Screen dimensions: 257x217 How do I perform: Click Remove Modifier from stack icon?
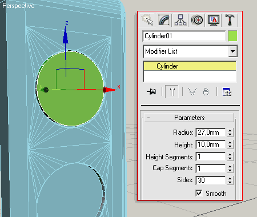click(206, 92)
